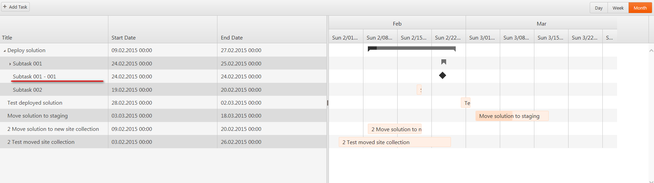
Task: Select the Month view button
Action: tap(640, 8)
